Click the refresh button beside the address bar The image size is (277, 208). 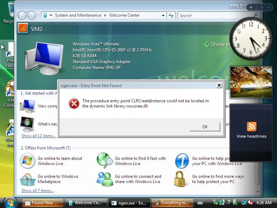tap(171, 15)
